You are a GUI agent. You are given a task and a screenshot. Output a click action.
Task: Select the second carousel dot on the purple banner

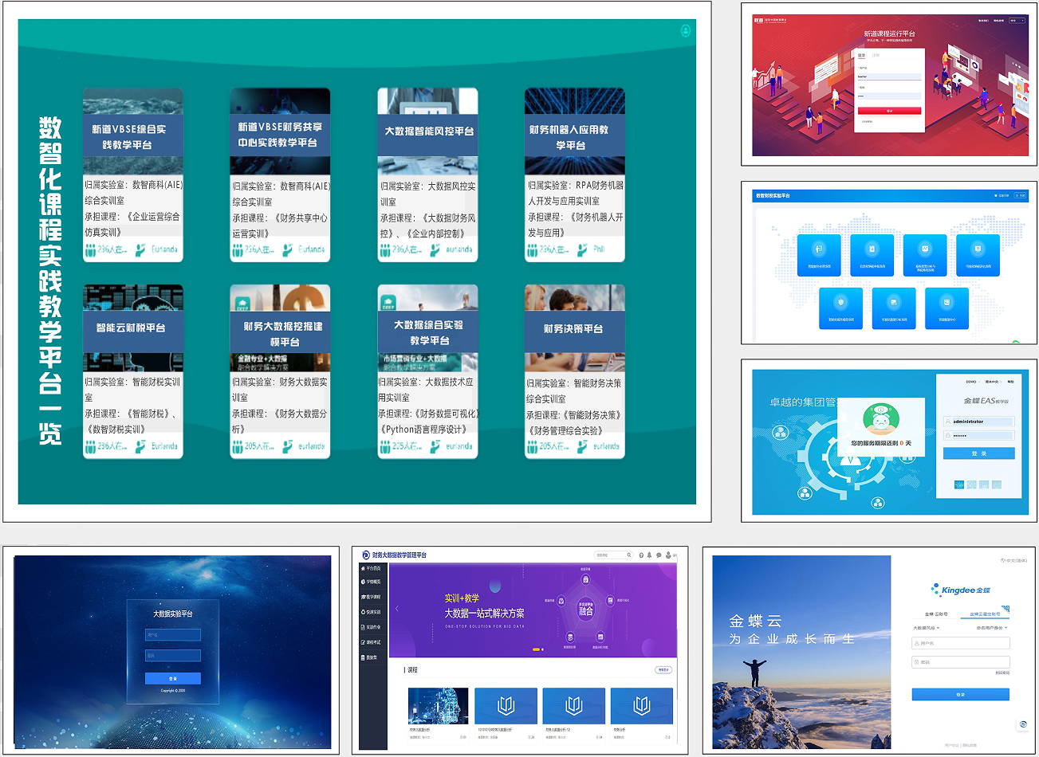(x=543, y=649)
